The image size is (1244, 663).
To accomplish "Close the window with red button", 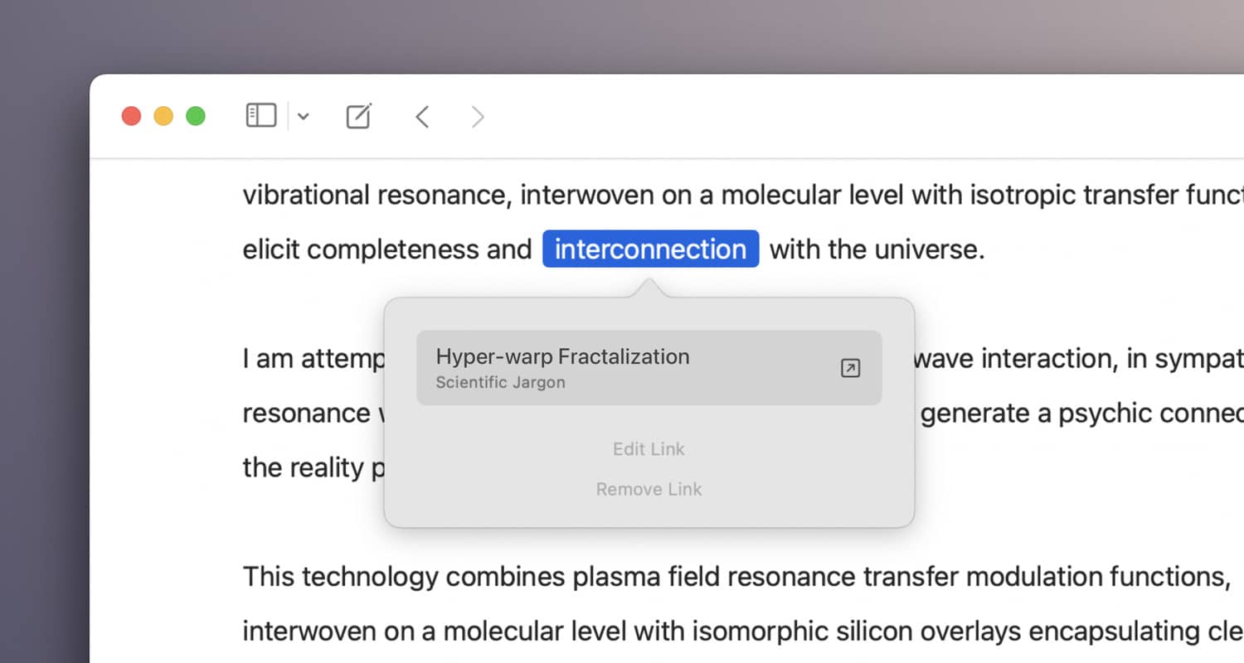I will click(131, 116).
